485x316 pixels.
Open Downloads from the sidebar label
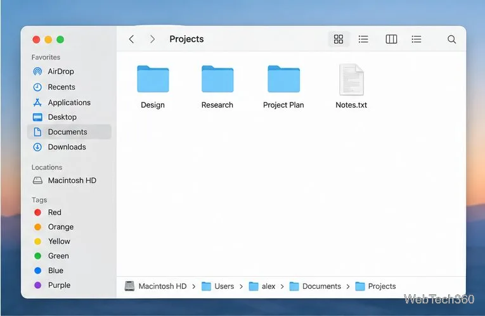[x=67, y=147]
